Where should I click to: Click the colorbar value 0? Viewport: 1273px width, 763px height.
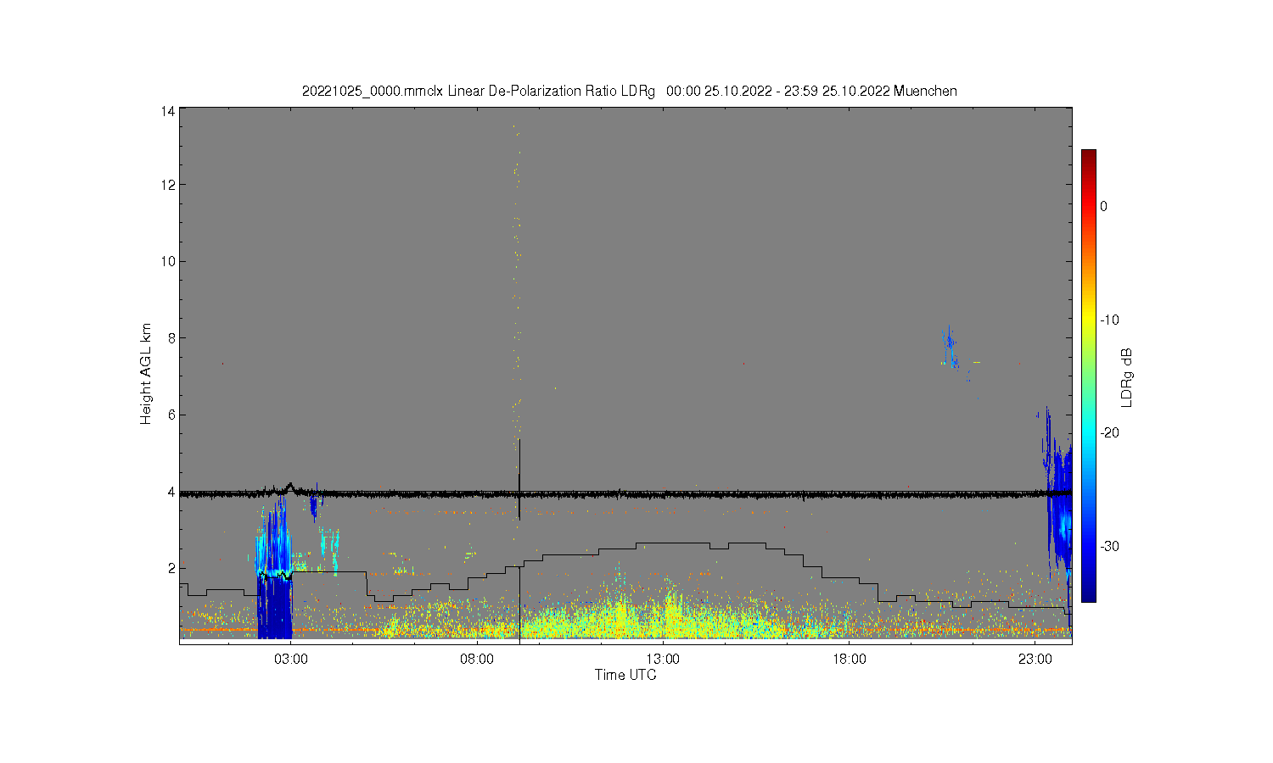(x=1103, y=206)
